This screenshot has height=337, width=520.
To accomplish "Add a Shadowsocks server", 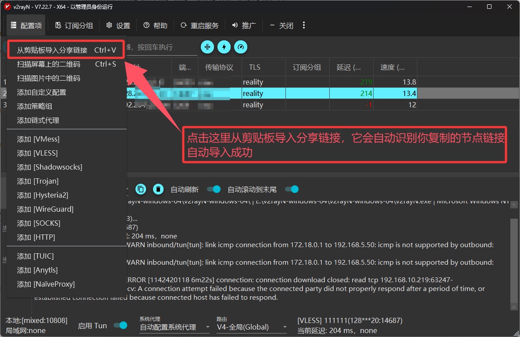I will (x=66, y=167).
